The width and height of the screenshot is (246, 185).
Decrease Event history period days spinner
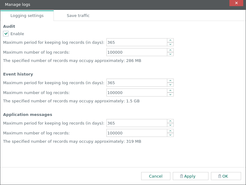[x=170, y=85]
